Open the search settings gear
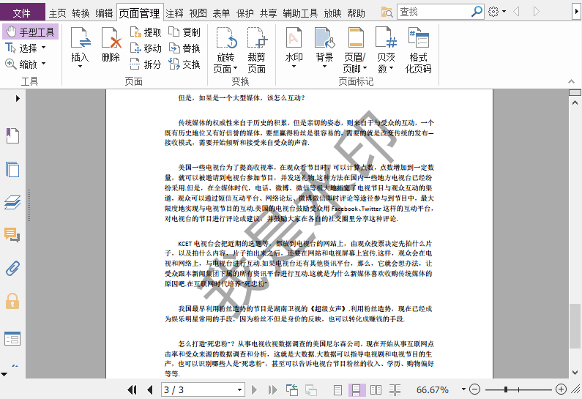The height and width of the screenshot is (399, 582). [x=493, y=12]
